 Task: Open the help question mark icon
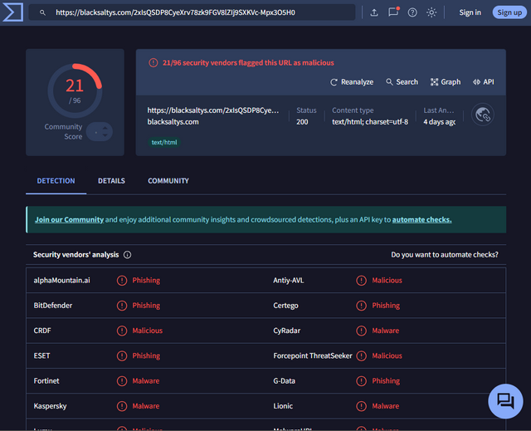[x=412, y=12]
